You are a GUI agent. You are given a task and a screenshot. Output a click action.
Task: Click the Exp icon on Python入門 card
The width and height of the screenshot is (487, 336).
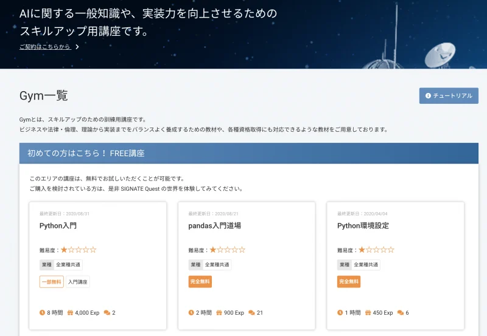click(70, 313)
